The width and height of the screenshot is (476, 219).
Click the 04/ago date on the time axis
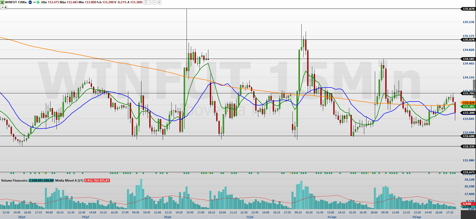[x=417, y=217]
